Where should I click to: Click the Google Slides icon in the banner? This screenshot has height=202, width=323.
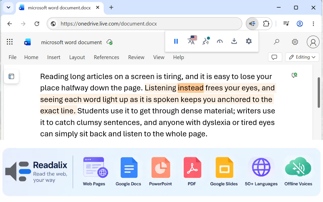(x=224, y=168)
